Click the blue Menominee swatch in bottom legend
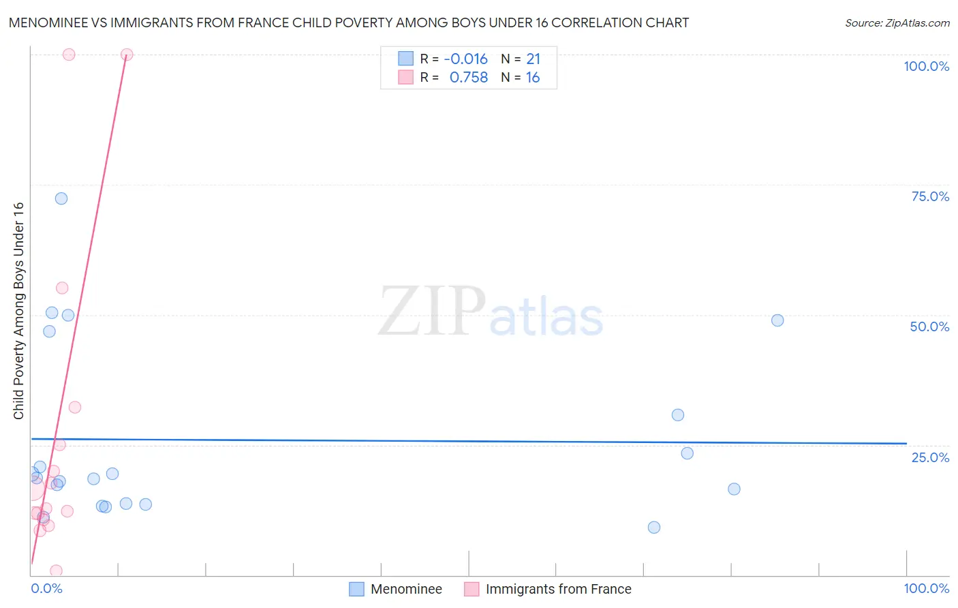The width and height of the screenshot is (958, 608). pyautogui.click(x=356, y=589)
